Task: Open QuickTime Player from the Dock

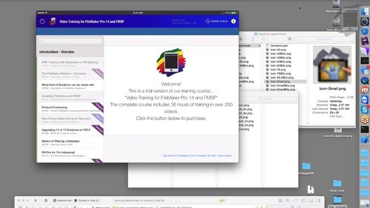Action: point(365,81)
